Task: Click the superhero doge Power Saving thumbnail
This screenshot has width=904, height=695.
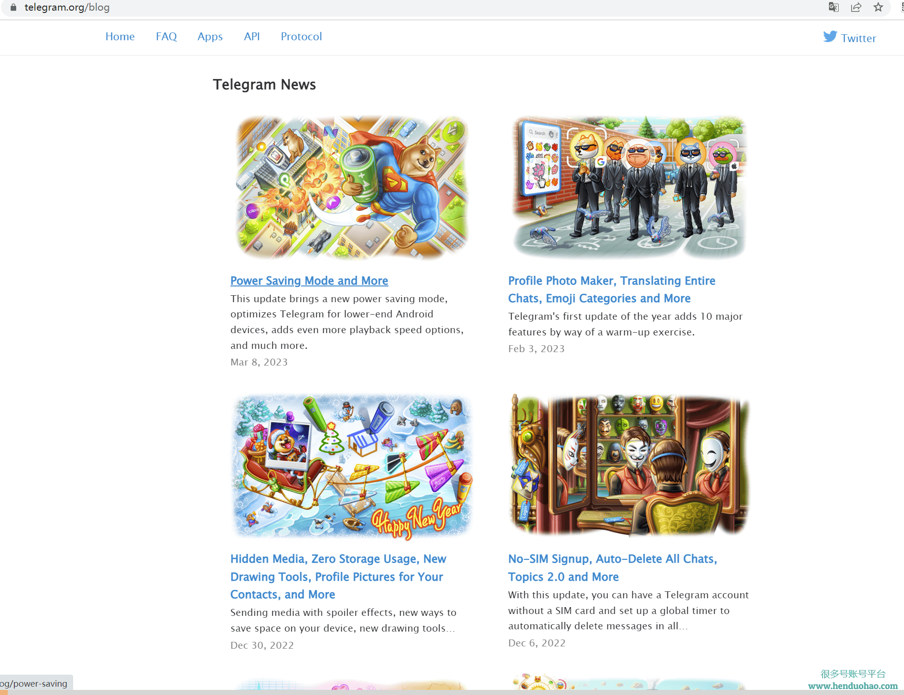Action: pyautogui.click(x=352, y=188)
